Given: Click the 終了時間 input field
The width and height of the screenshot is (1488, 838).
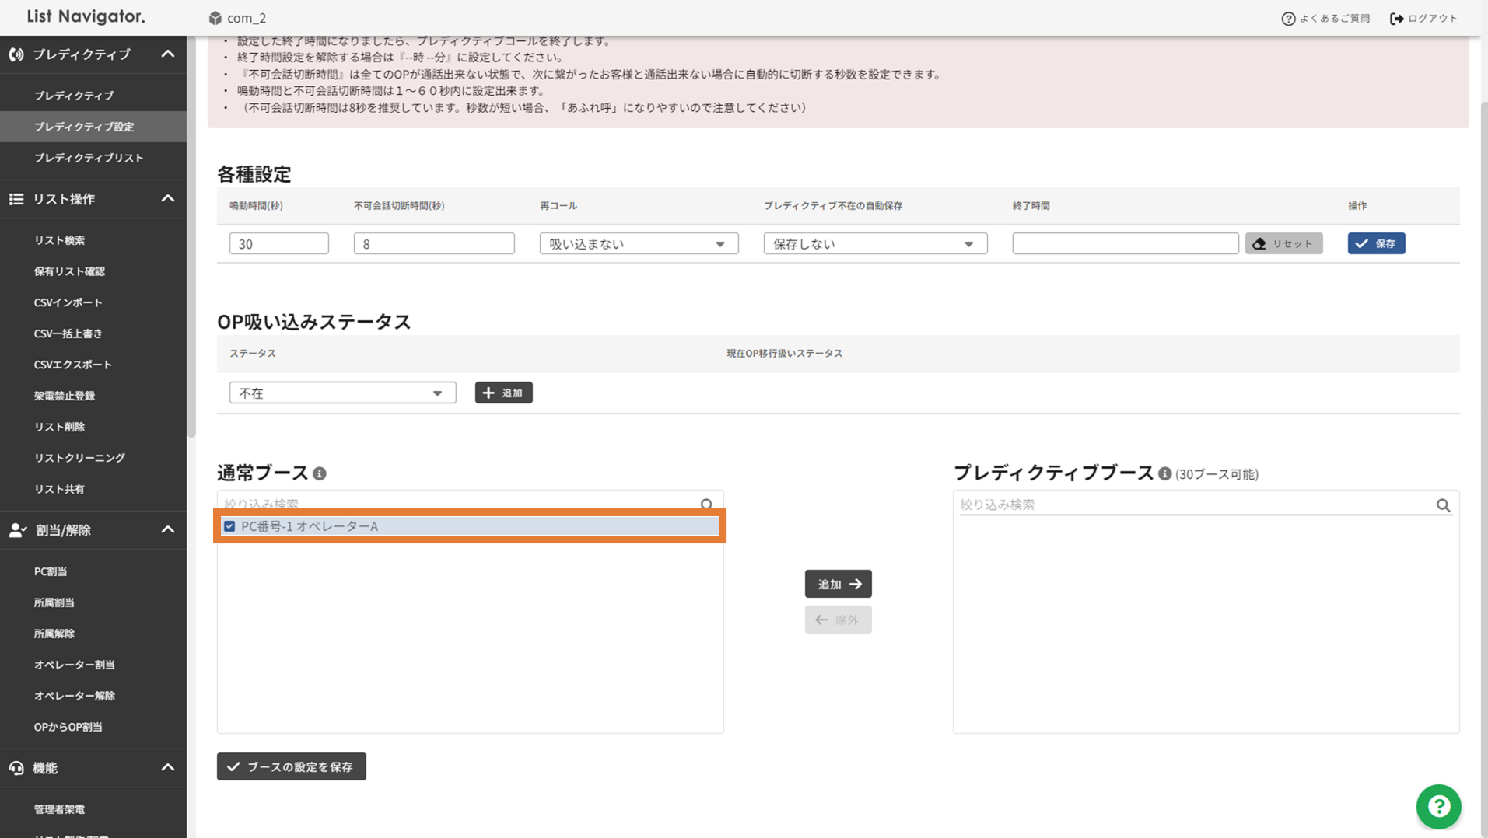Looking at the screenshot, I should click(x=1124, y=243).
